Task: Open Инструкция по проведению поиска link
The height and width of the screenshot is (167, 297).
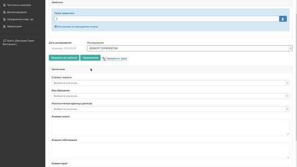Action: [x=77, y=27]
